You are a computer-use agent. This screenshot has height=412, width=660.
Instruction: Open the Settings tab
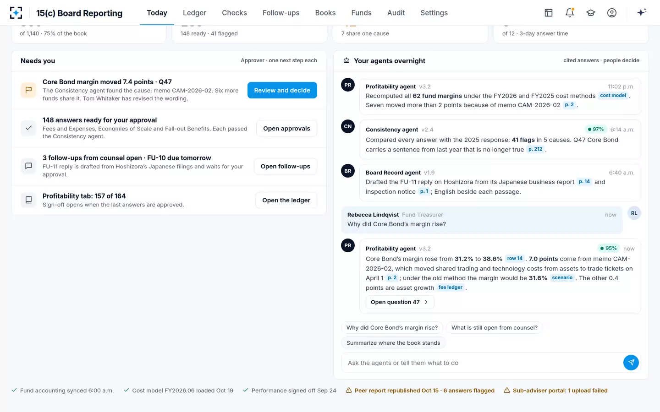(434, 13)
